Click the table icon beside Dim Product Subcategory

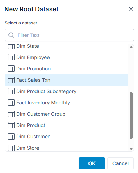coord(11,91)
